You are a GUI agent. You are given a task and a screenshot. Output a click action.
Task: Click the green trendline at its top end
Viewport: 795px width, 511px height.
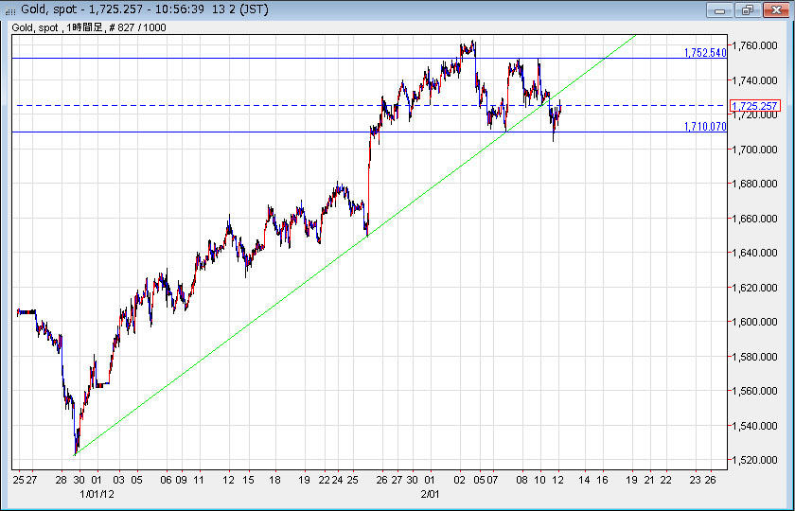(x=634, y=36)
